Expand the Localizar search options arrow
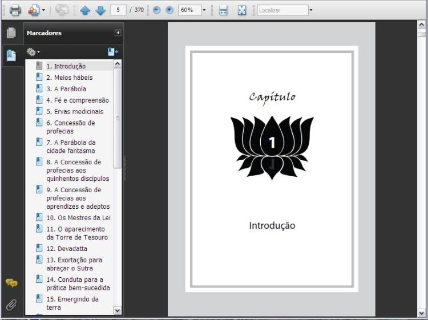 (x=311, y=10)
